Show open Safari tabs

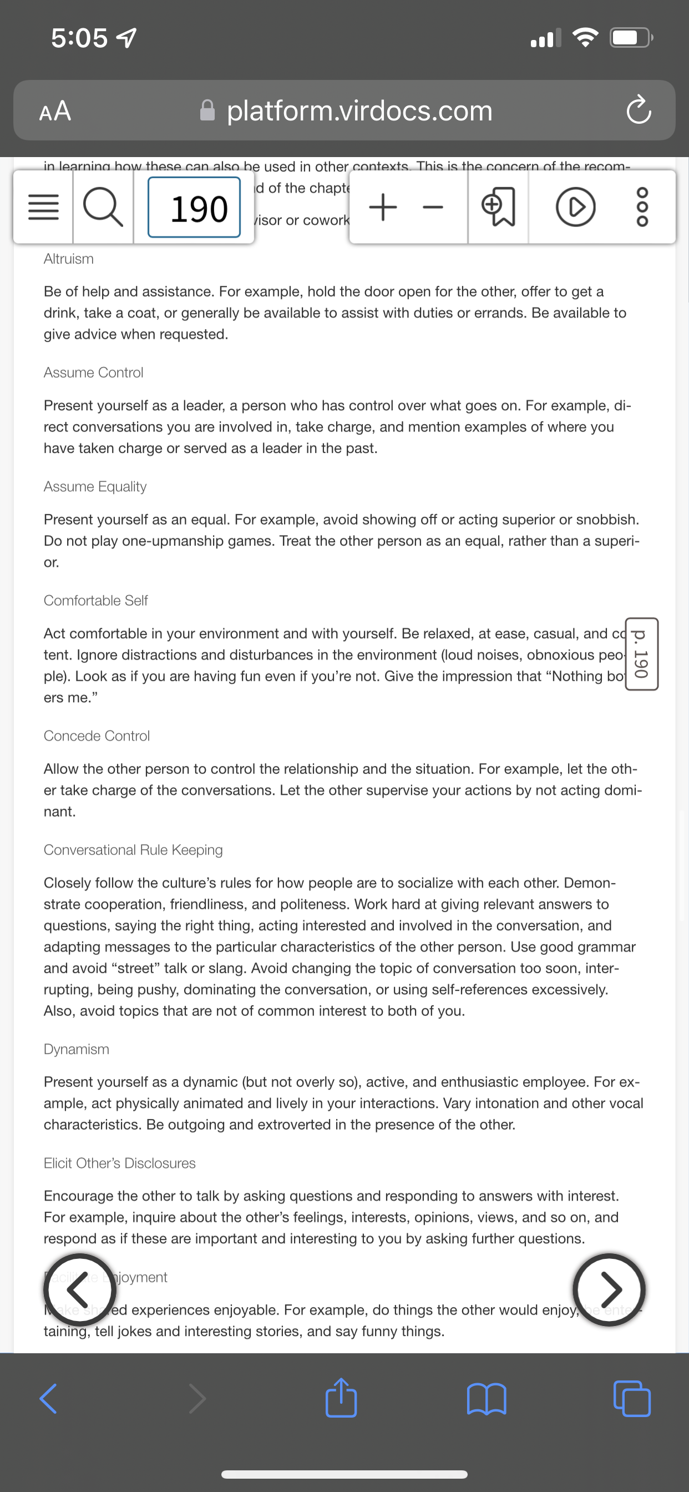tap(632, 1399)
